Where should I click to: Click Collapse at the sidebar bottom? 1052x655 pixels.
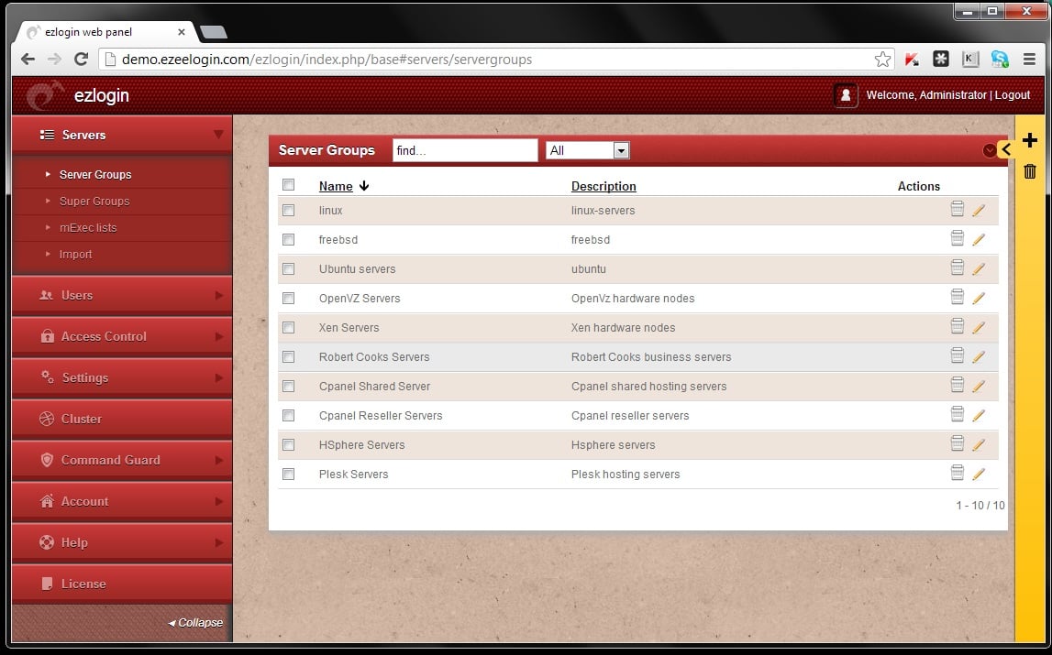click(x=195, y=623)
